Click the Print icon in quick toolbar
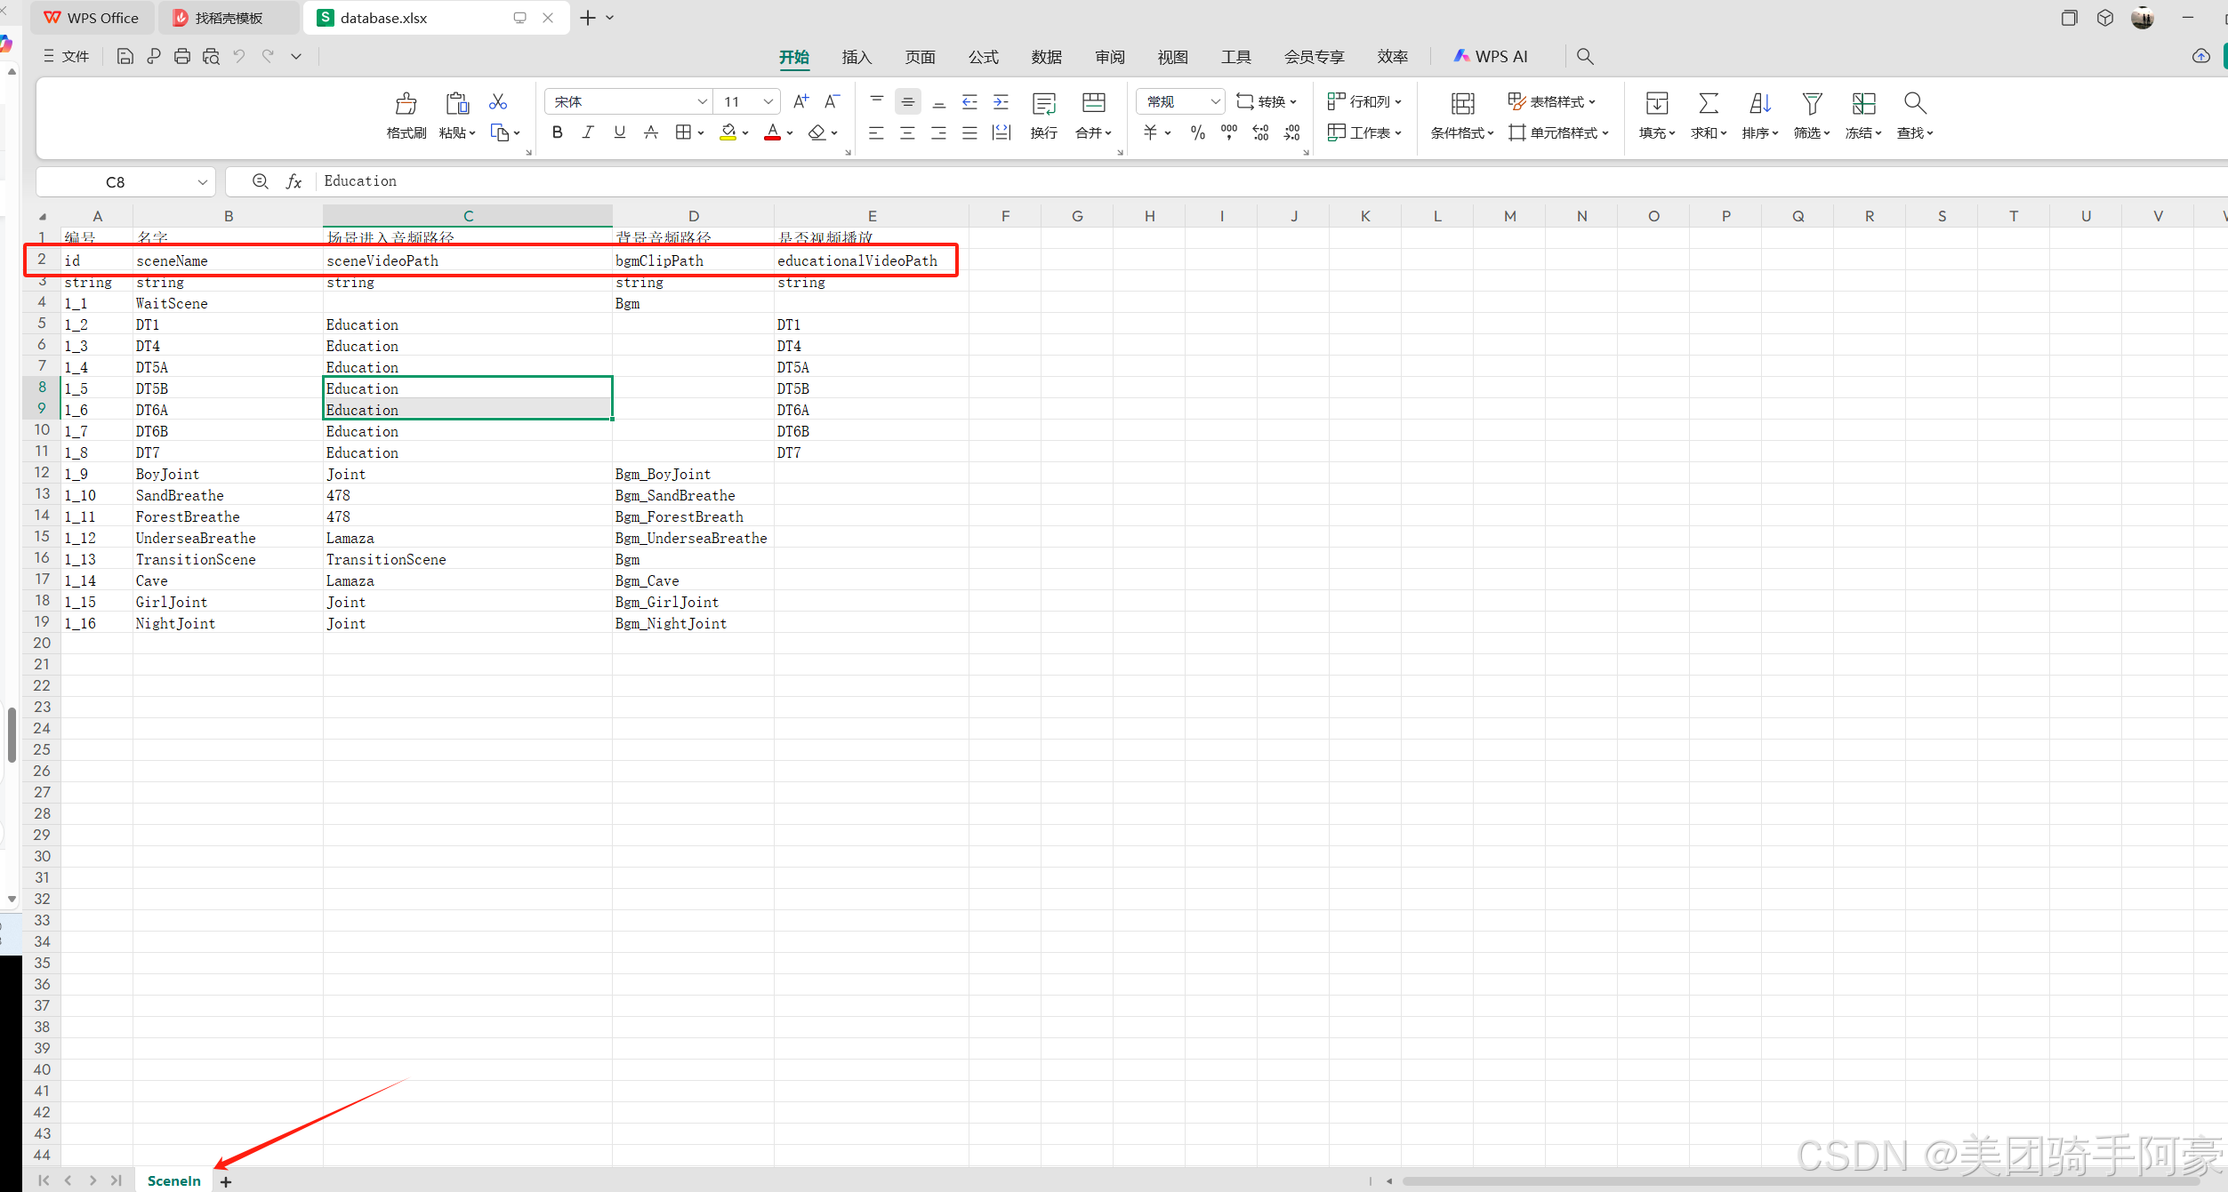 [x=182, y=57]
